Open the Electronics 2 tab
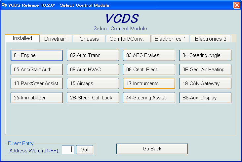The height and width of the screenshot is (162, 242). (x=211, y=39)
